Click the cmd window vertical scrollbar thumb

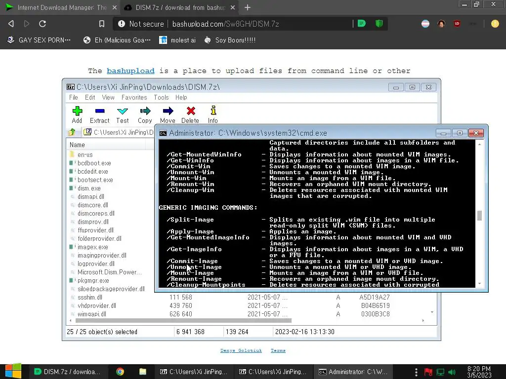coord(479,216)
